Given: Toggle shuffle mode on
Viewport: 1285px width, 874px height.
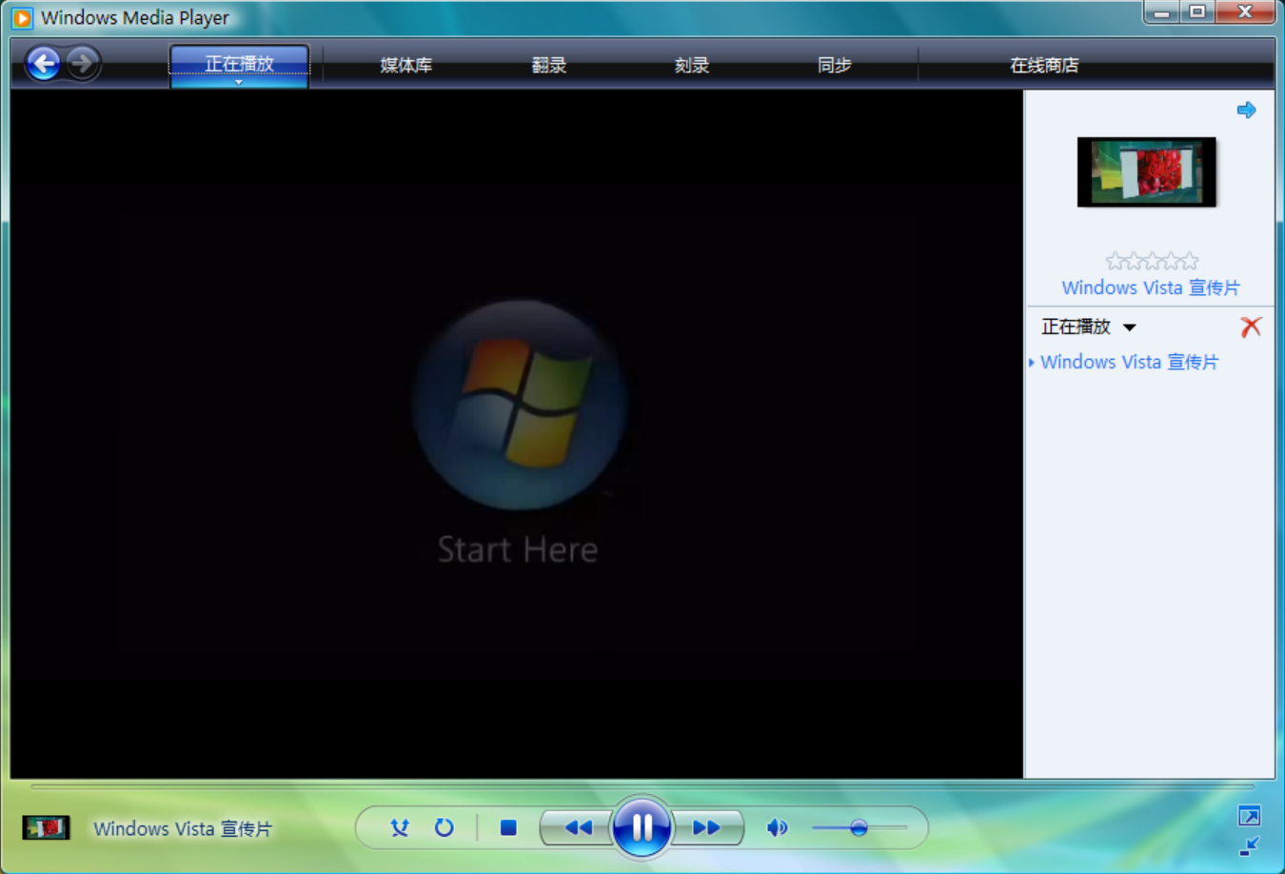Looking at the screenshot, I should click(x=400, y=828).
